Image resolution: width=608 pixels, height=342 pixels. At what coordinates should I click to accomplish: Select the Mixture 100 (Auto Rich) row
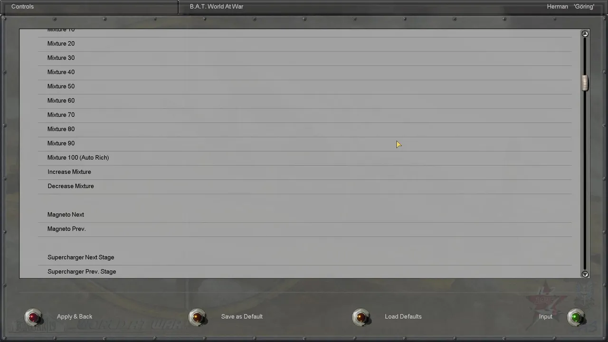click(305, 158)
